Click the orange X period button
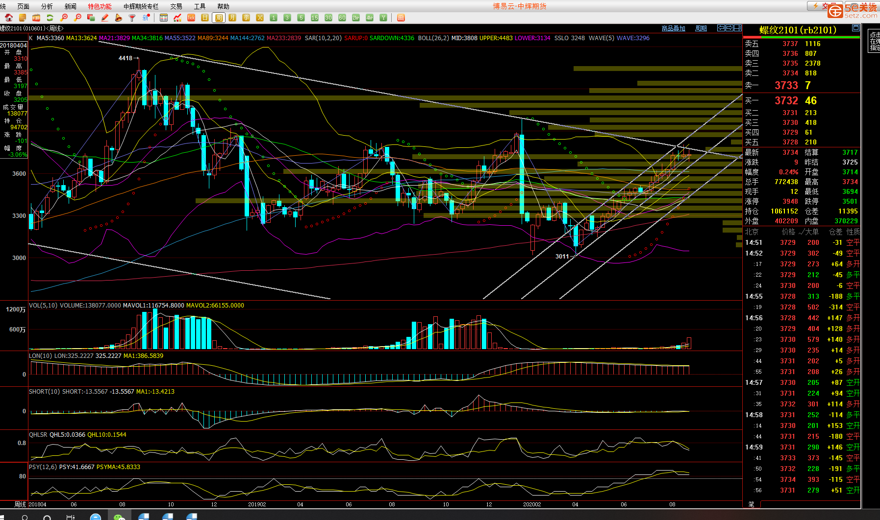 [x=260, y=18]
